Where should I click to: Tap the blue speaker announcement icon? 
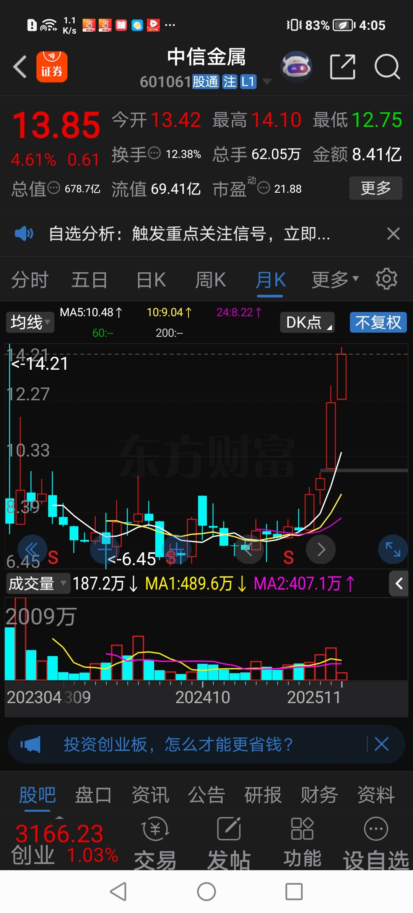[x=24, y=233]
